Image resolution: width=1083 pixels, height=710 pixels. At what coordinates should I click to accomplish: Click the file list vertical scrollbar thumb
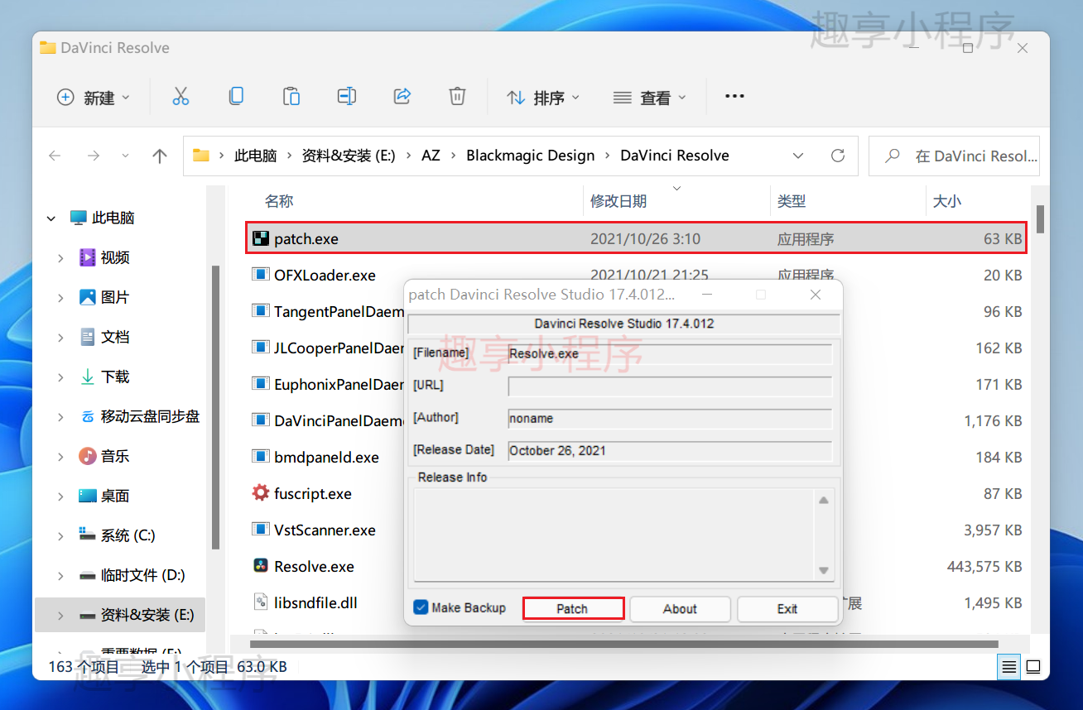tap(1040, 219)
